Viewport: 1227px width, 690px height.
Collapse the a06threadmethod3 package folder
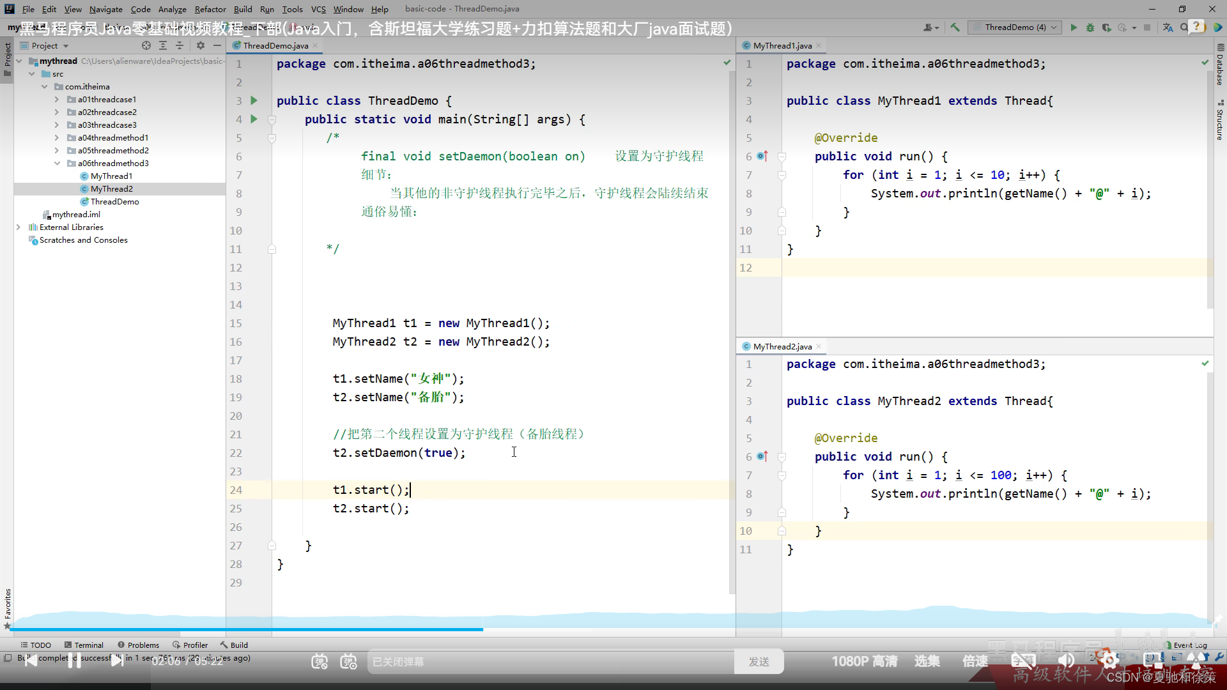click(57, 163)
